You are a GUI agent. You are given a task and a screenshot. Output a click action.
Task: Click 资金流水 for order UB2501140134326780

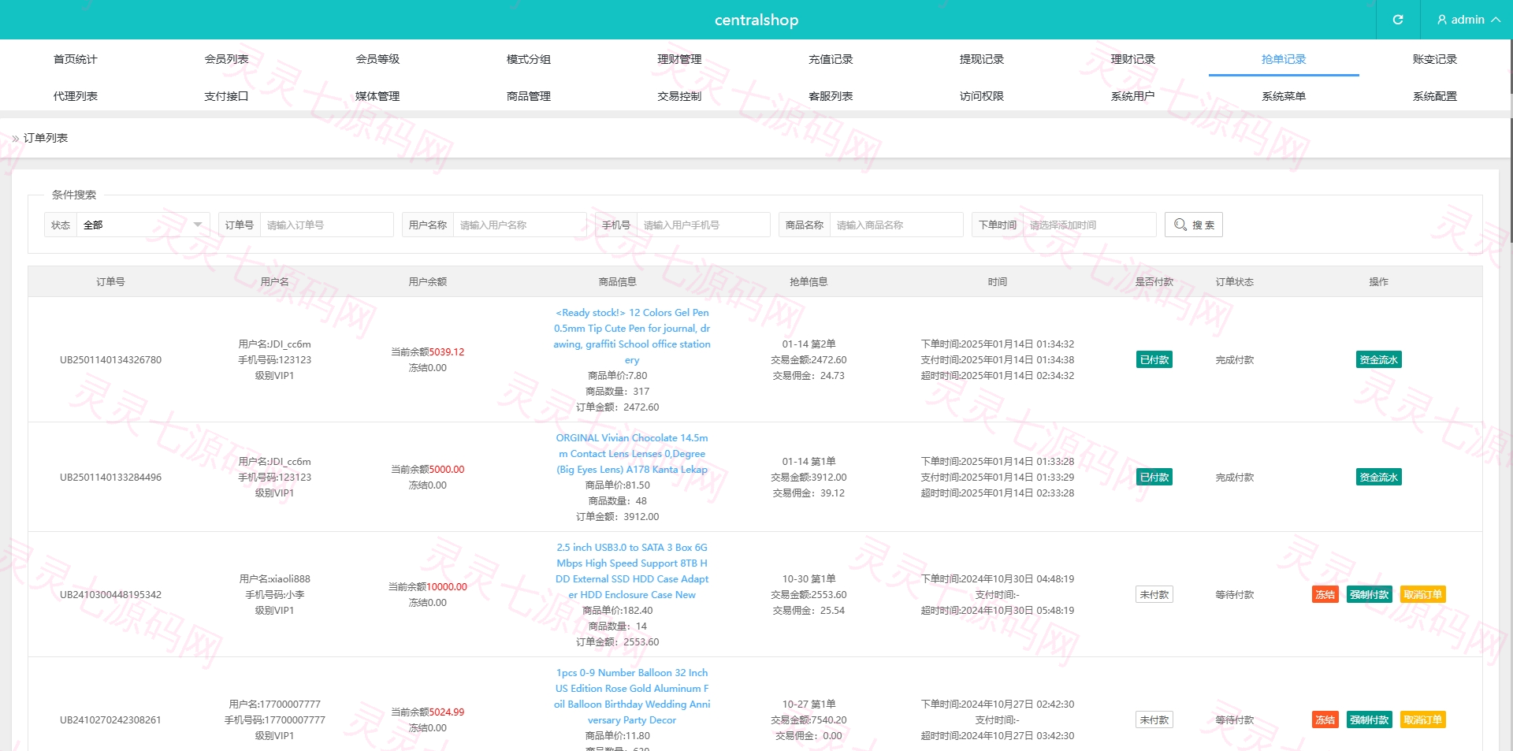[x=1378, y=360]
